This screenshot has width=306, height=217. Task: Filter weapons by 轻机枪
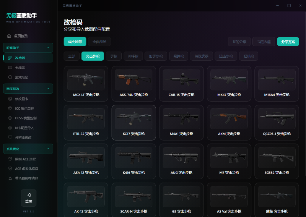[x=249, y=56]
